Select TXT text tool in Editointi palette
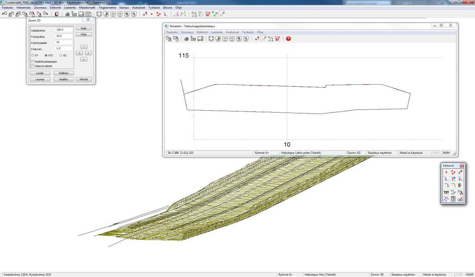The height and width of the screenshot is (277, 475). coord(446,192)
